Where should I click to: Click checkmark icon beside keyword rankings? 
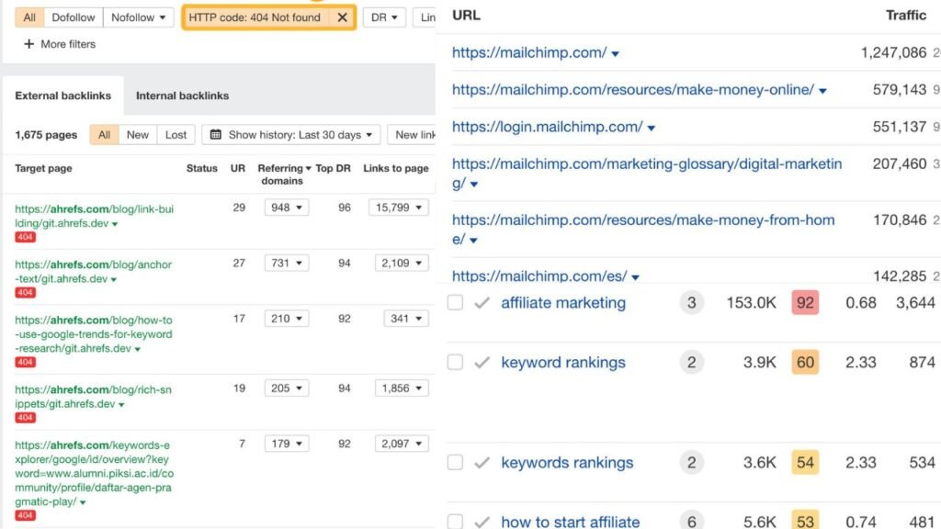(482, 363)
